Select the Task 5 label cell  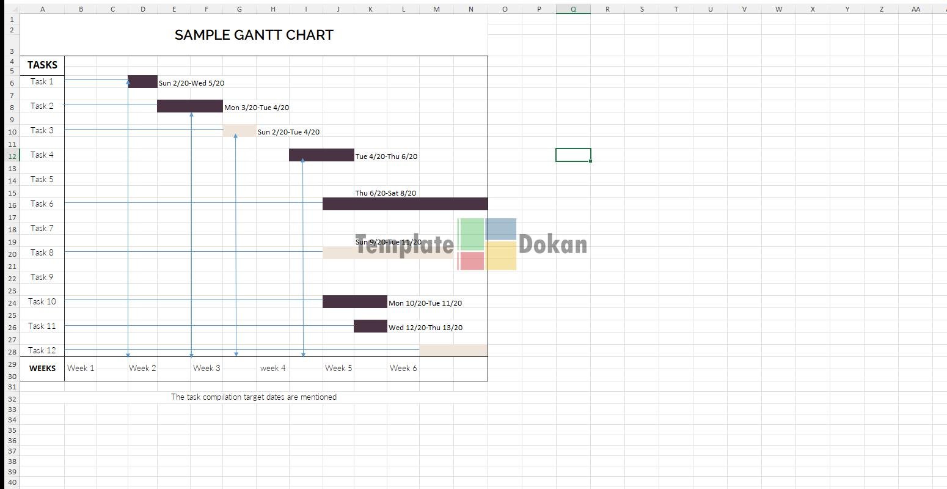tap(42, 179)
